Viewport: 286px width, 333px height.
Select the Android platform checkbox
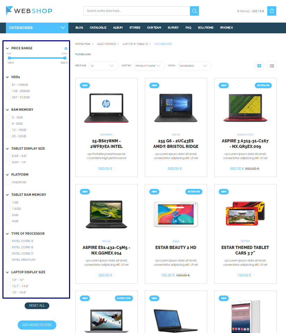coord(8,182)
